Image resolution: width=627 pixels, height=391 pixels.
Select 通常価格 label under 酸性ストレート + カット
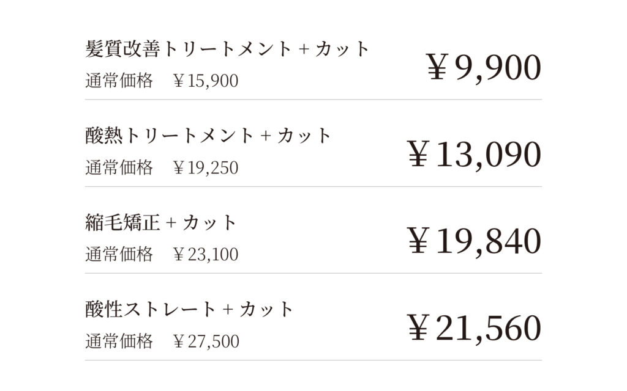coord(119,342)
